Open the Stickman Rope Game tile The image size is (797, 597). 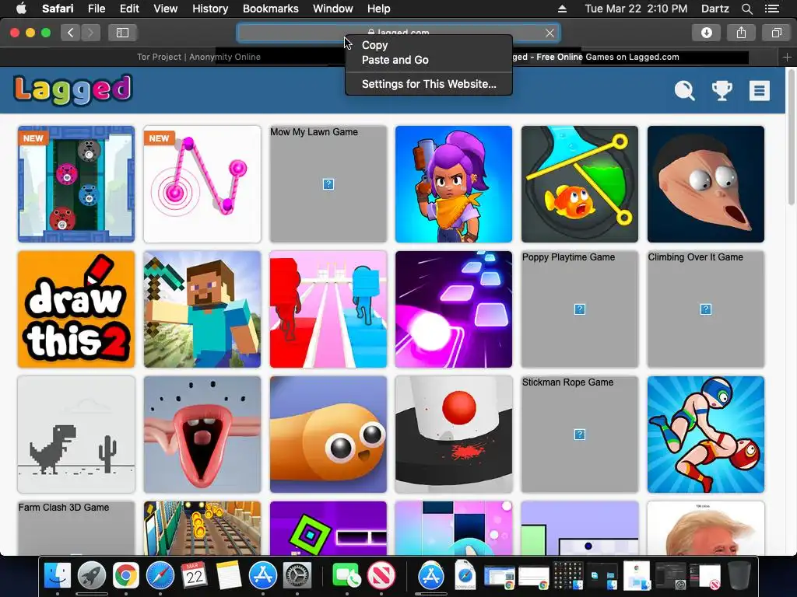tap(579, 435)
